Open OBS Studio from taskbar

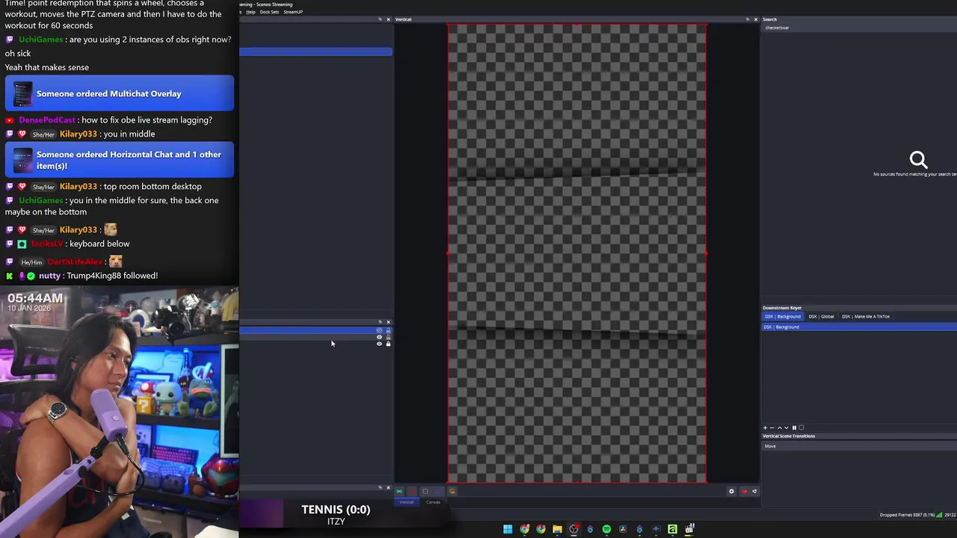[574, 529]
